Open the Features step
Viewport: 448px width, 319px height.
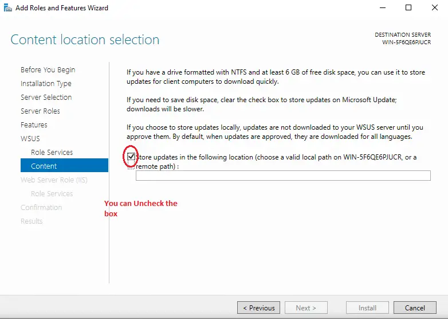[34, 125]
